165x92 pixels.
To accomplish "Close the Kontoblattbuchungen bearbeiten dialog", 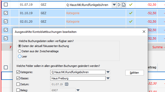I will (x=144, y=32).
